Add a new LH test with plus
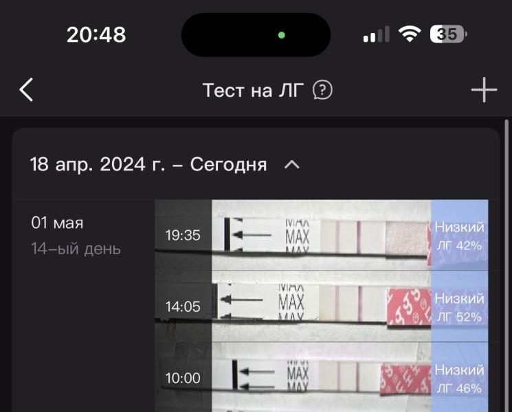 pyautogui.click(x=484, y=90)
